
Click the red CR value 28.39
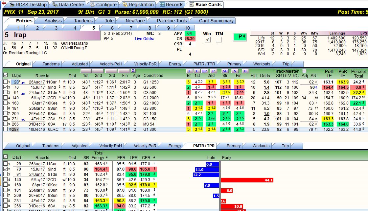pos(189,39)
